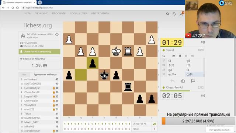Open the search magnifier icon

167,14
